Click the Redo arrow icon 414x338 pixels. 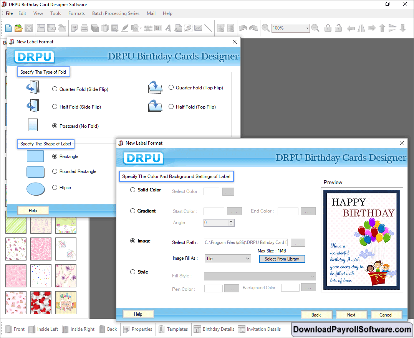[253, 28]
